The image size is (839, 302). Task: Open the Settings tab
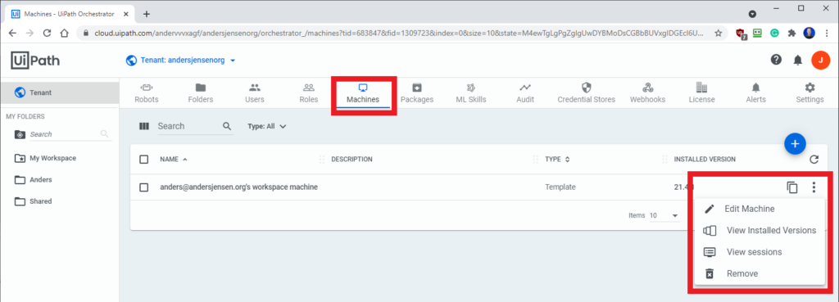810,93
